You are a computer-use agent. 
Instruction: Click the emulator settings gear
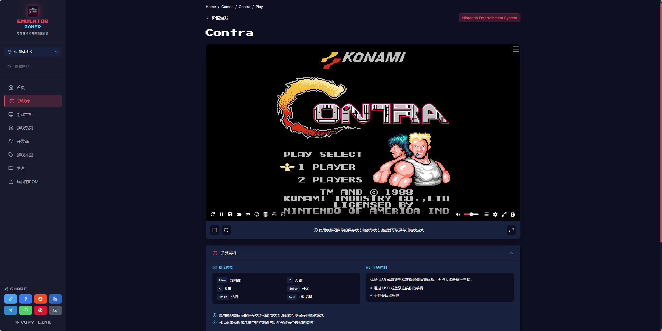point(495,214)
